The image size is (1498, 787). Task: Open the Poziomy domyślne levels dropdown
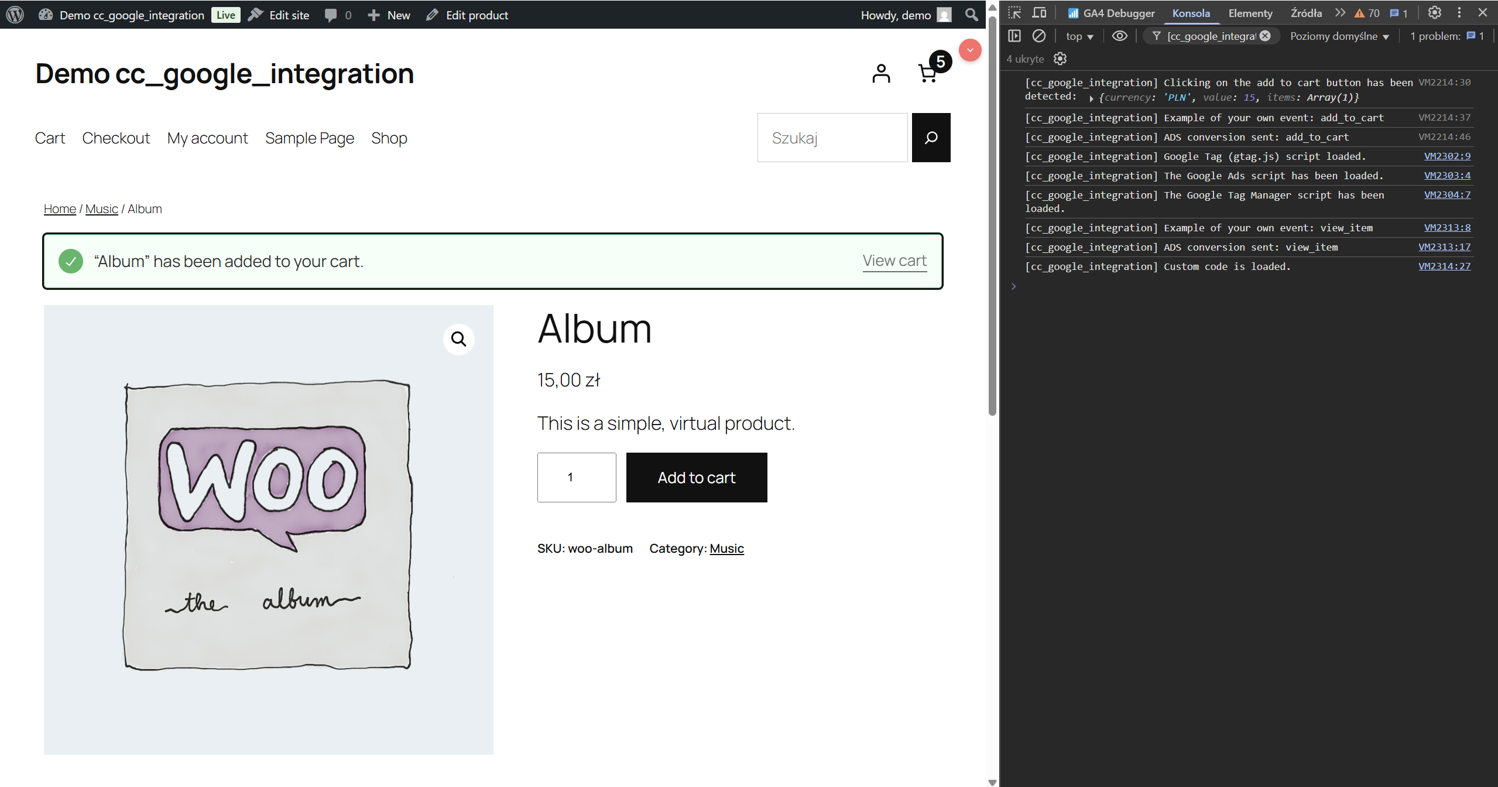click(1339, 36)
